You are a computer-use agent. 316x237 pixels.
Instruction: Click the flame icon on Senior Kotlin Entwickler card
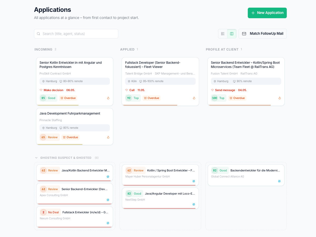pos(108,98)
